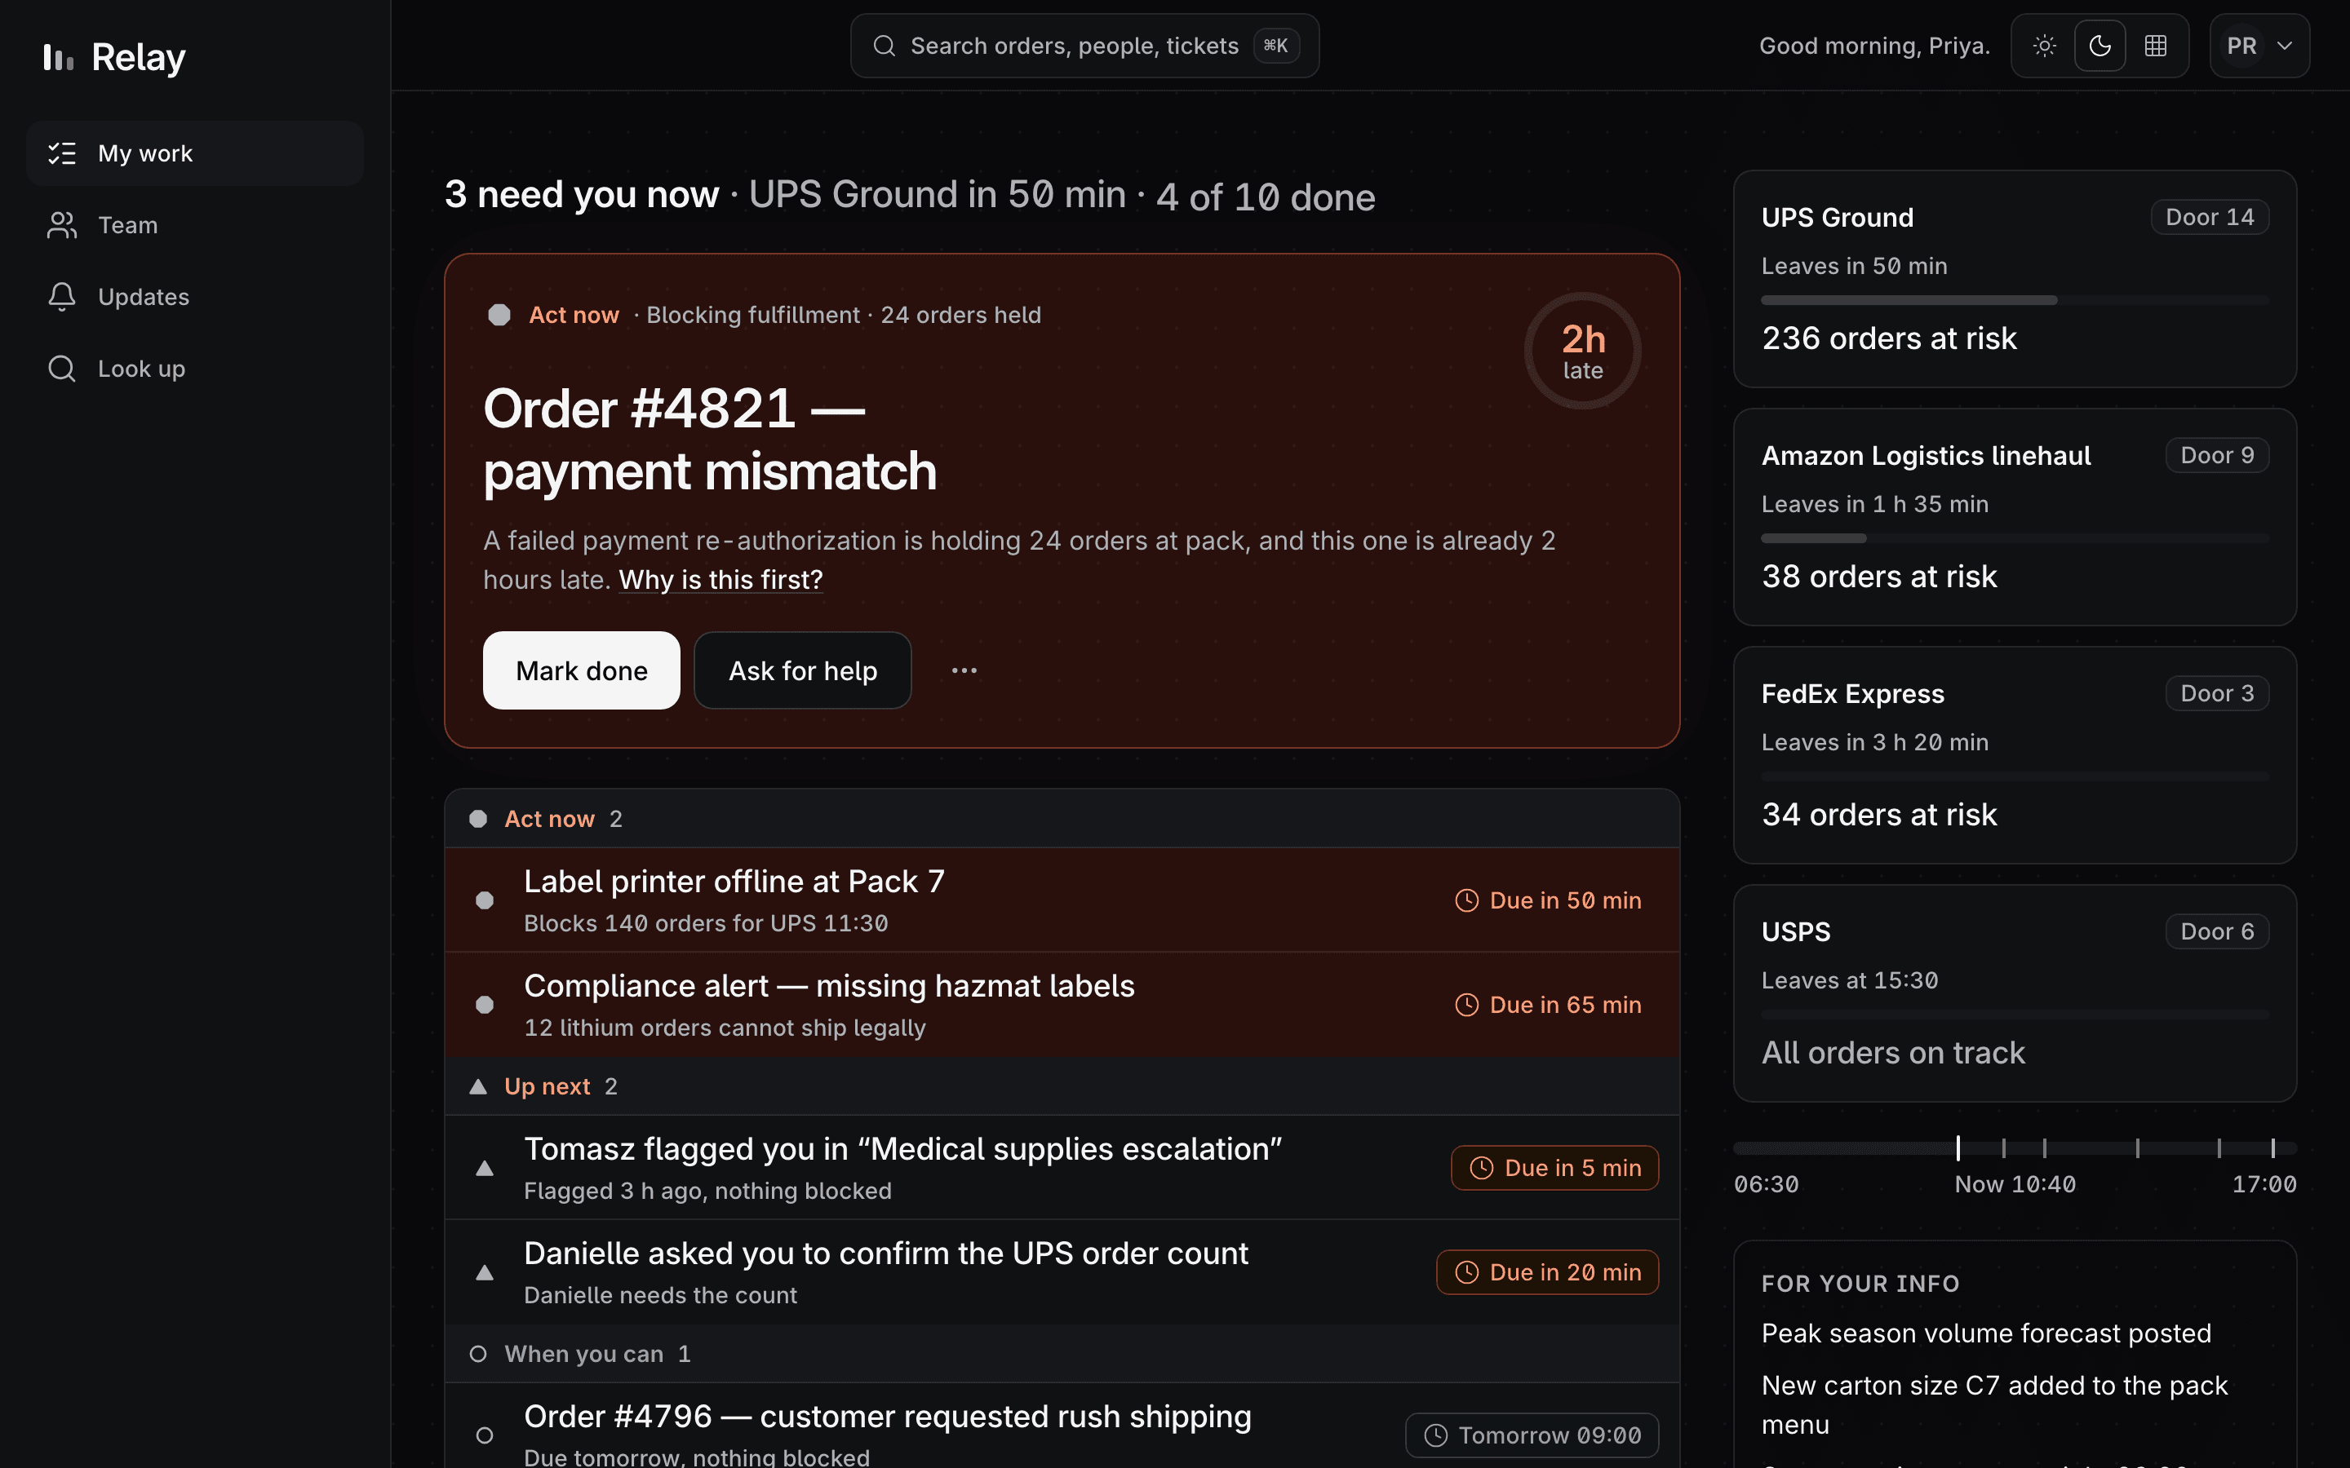Click the magnifier icon in search bar
The width and height of the screenshot is (2350, 1468).
coord(884,46)
